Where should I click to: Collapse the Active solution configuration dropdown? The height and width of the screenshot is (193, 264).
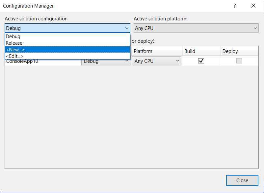coord(127,28)
